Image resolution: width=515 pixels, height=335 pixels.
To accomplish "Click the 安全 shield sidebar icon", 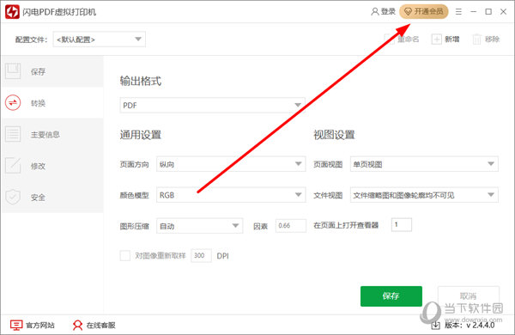I will tap(13, 197).
